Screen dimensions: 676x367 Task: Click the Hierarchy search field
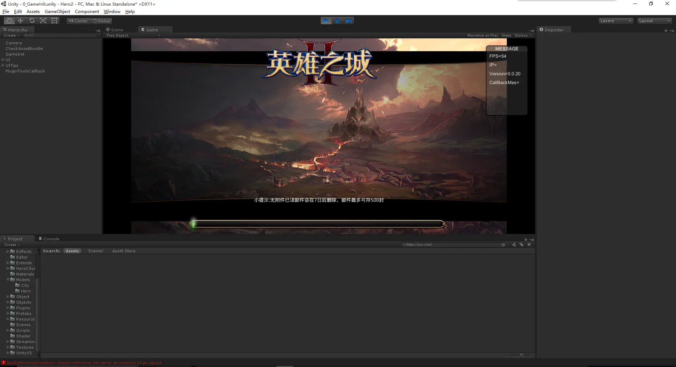pos(60,35)
